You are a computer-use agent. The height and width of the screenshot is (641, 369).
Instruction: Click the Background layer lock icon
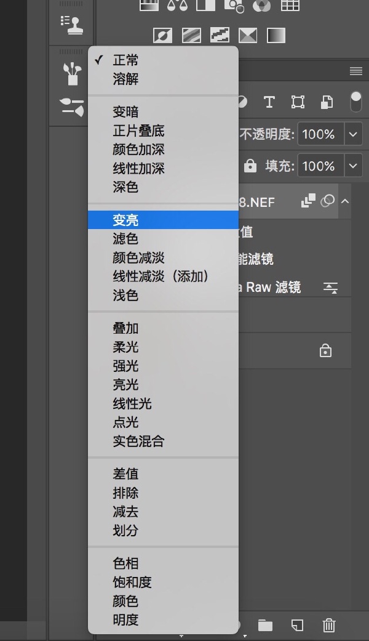coord(325,351)
